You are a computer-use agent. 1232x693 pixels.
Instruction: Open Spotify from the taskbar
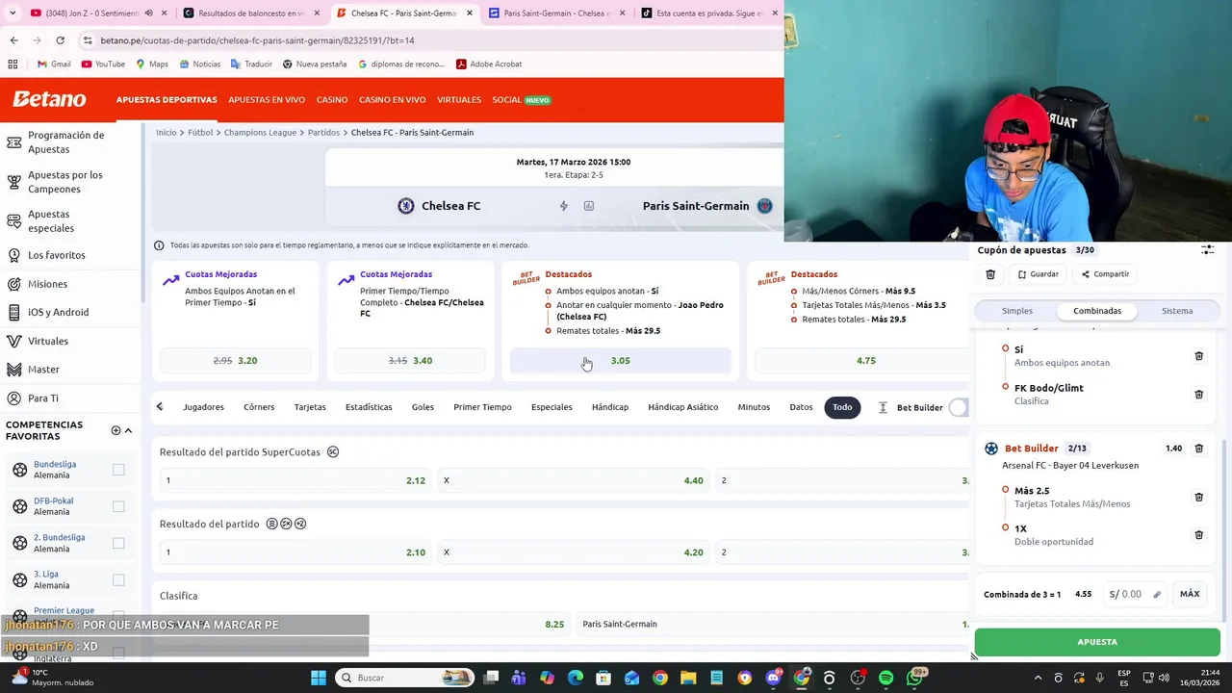[885, 678]
